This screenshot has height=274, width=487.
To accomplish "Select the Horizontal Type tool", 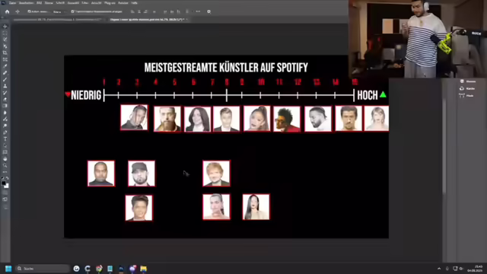I will (5, 139).
